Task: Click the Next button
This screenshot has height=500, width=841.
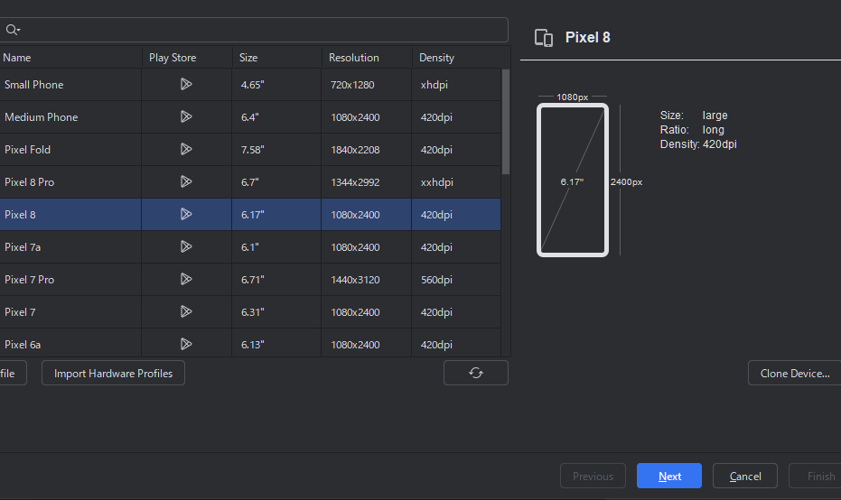Action: point(669,476)
